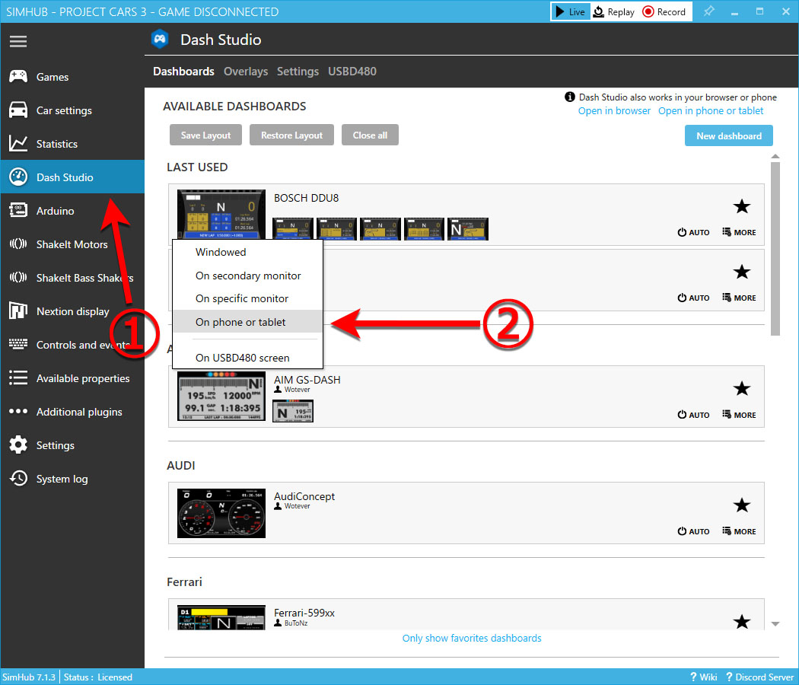This screenshot has width=799, height=685.
Task: Click the Save Layout button
Action: [x=206, y=135]
